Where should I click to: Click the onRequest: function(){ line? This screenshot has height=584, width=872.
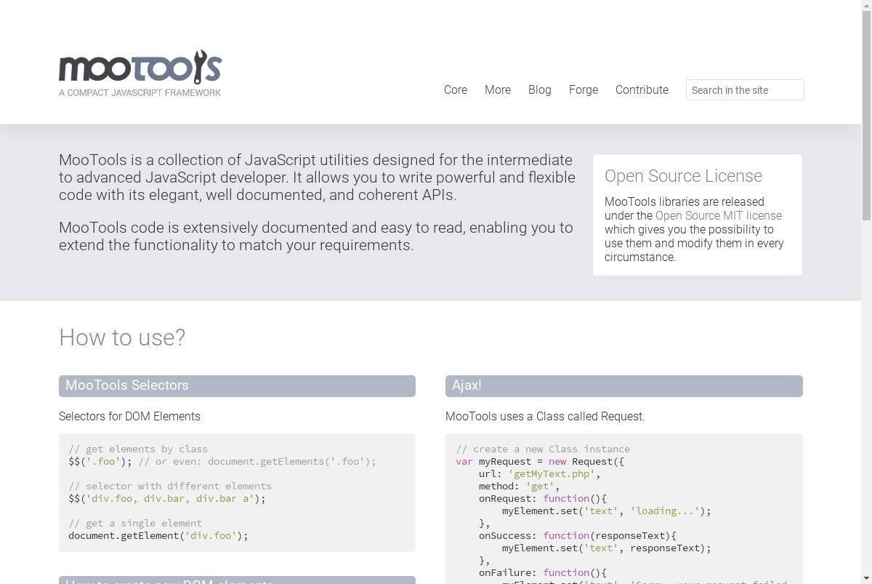pyautogui.click(x=543, y=499)
